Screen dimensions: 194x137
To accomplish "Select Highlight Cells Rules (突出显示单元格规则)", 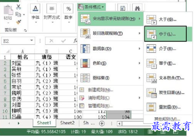I will coord(111,19).
